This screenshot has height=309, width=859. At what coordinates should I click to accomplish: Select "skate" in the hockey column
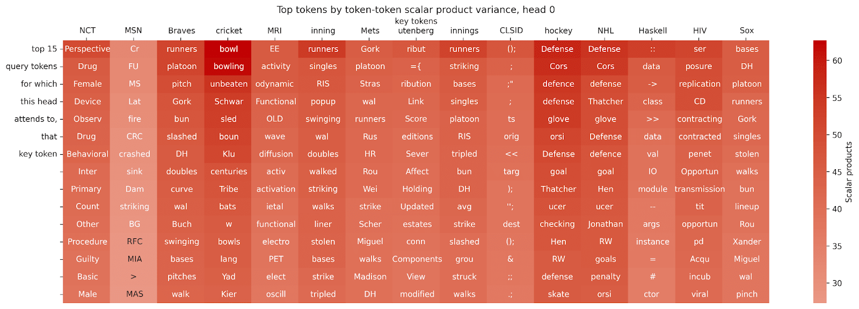558,294
